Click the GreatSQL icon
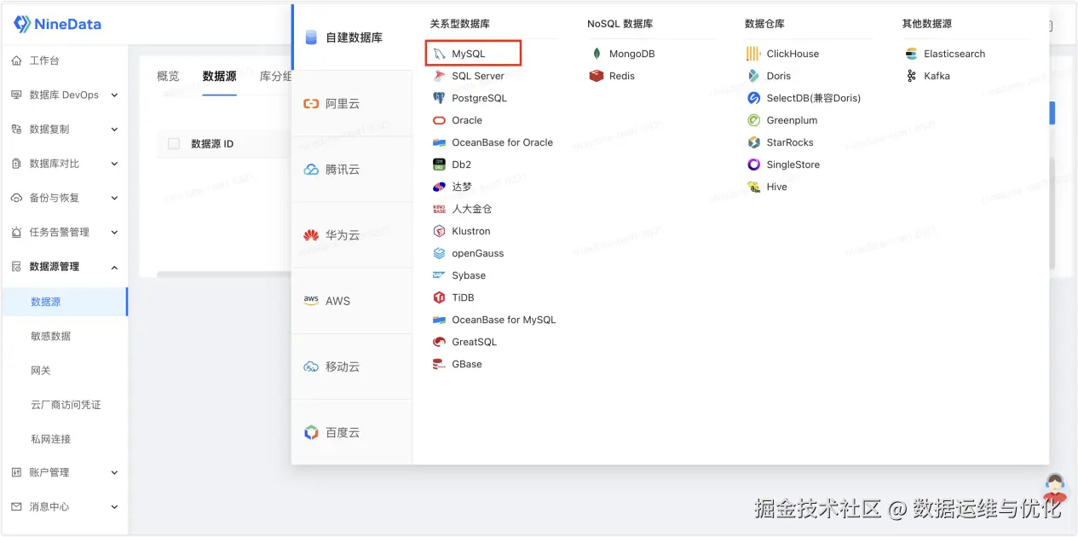 (x=439, y=342)
